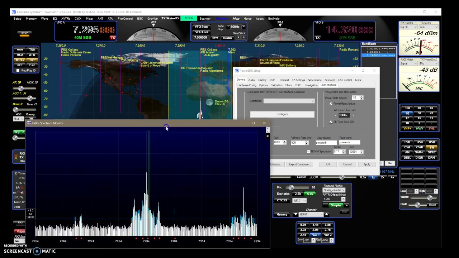The image size is (459, 258).
Task: Select the 40 meter band button
Action: pyautogui.click(x=407, y=113)
